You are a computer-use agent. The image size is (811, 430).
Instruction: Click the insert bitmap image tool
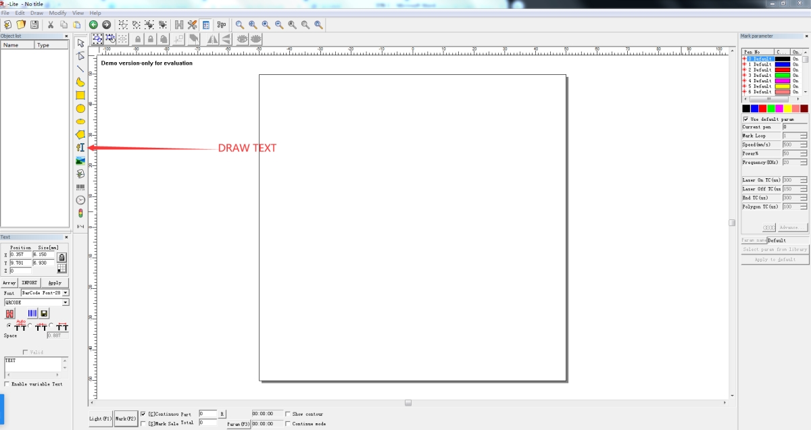[x=80, y=161]
